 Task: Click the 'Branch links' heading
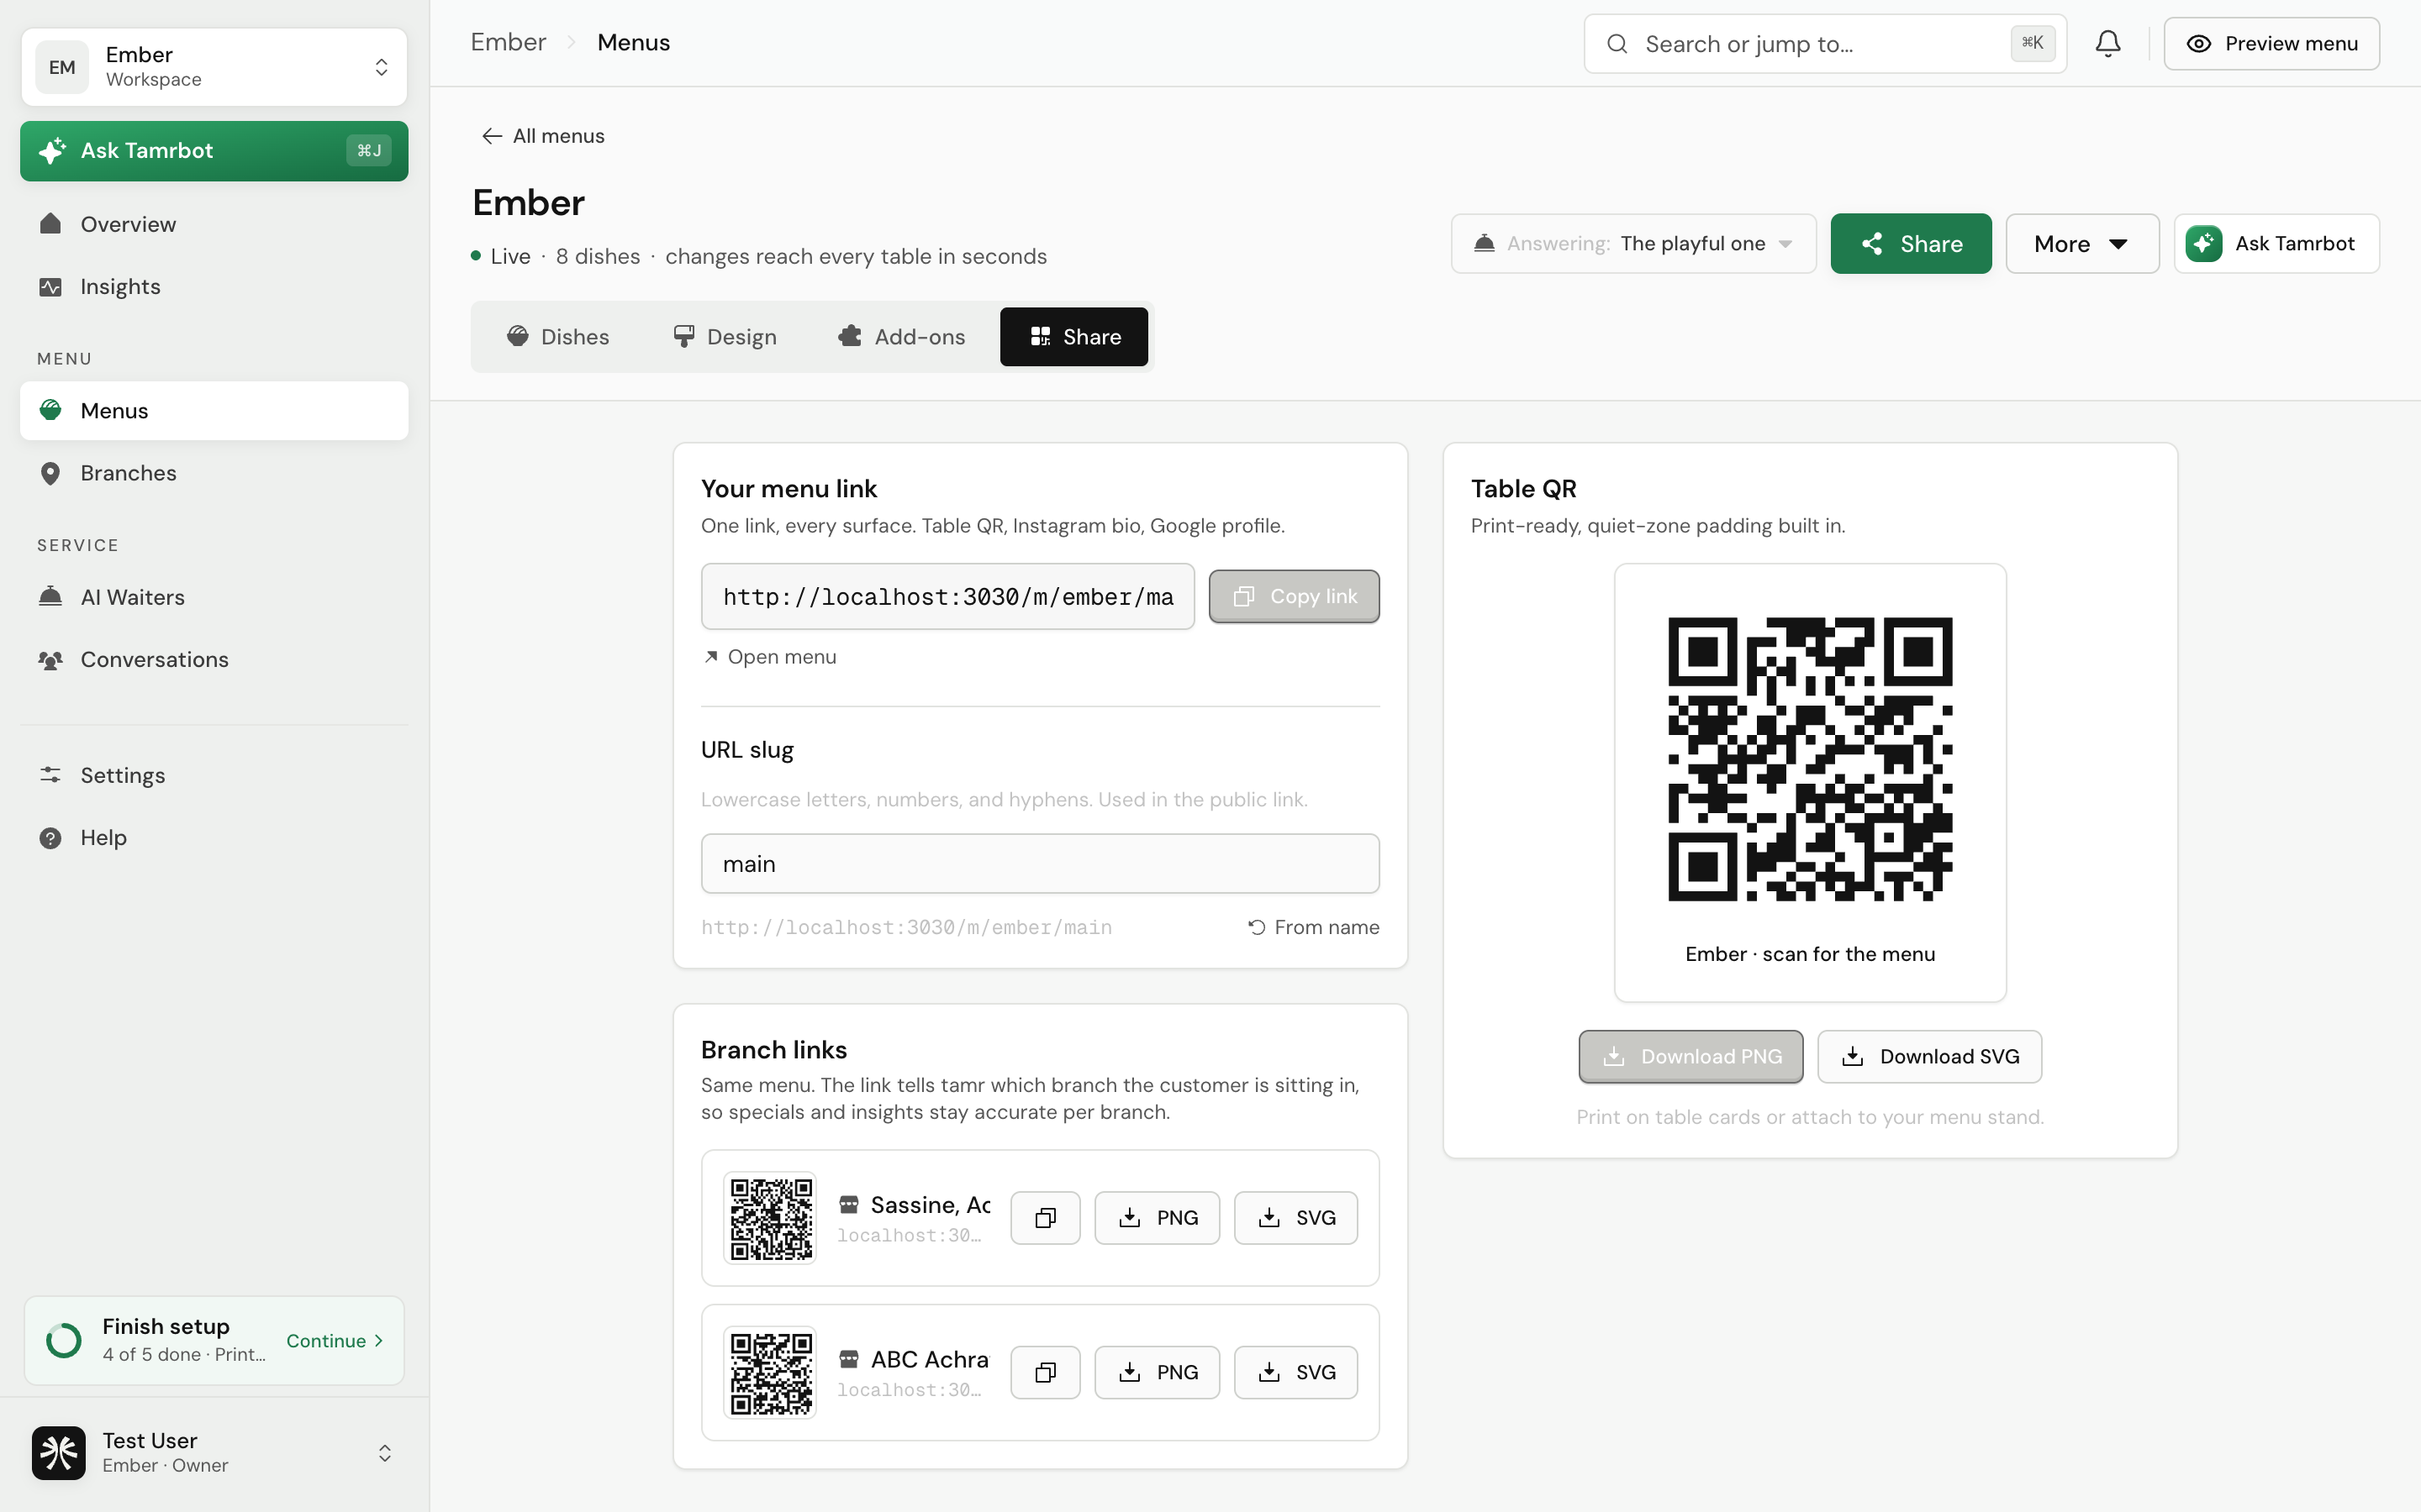(x=773, y=1050)
